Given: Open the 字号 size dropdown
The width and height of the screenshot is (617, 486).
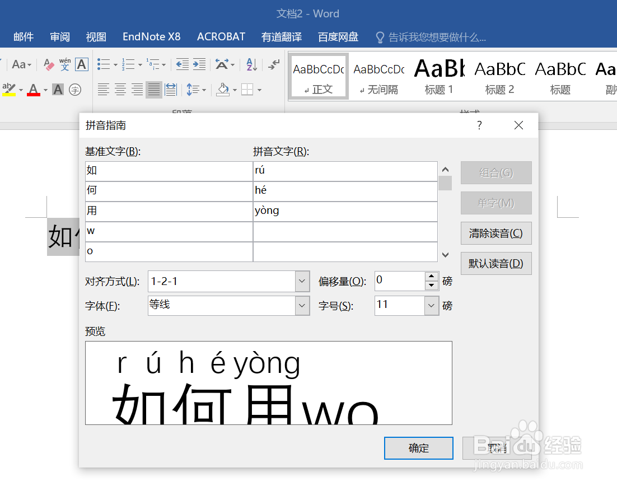Looking at the screenshot, I should 430,306.
